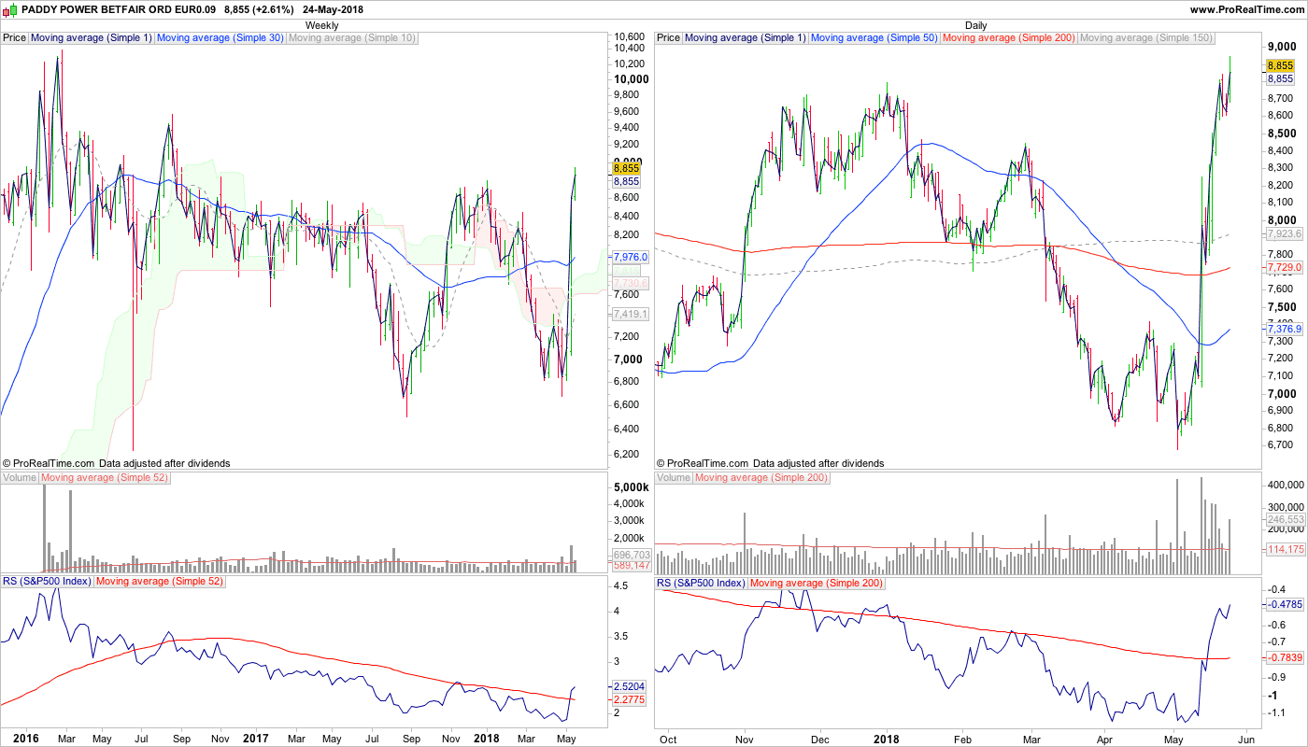Click the blue 7,976.0 moving average value
Screen dimensions: 1308x747
(x=631, y=257)
